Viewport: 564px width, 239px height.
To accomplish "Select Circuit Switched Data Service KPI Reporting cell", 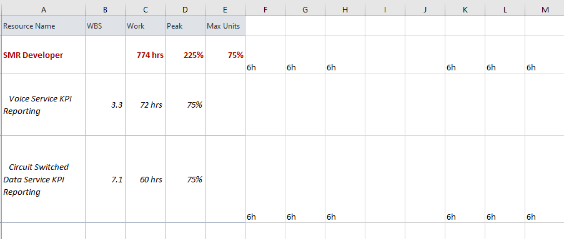I will pos(44,179).
